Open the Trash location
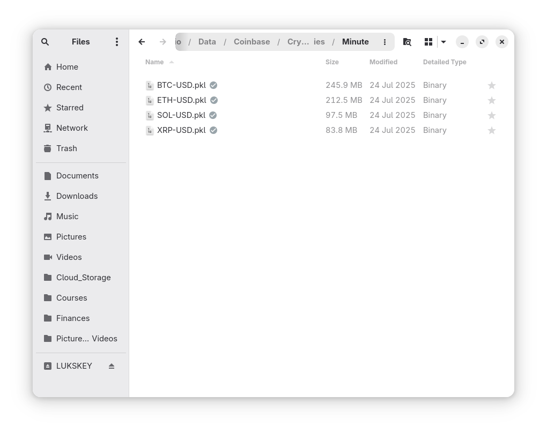The height and width of the screenshot is (433, 547). [x=66, y=148]
